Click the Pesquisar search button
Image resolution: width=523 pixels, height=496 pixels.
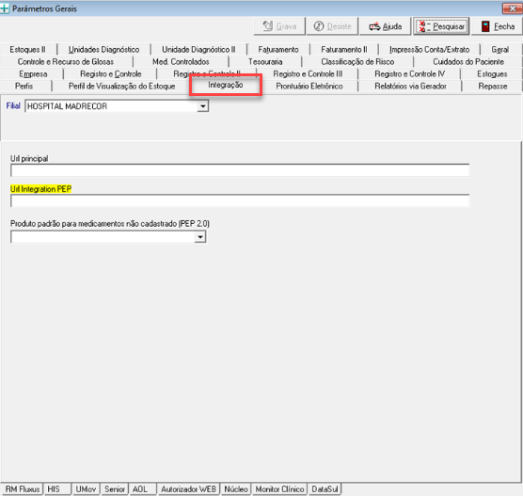[441, 26]
